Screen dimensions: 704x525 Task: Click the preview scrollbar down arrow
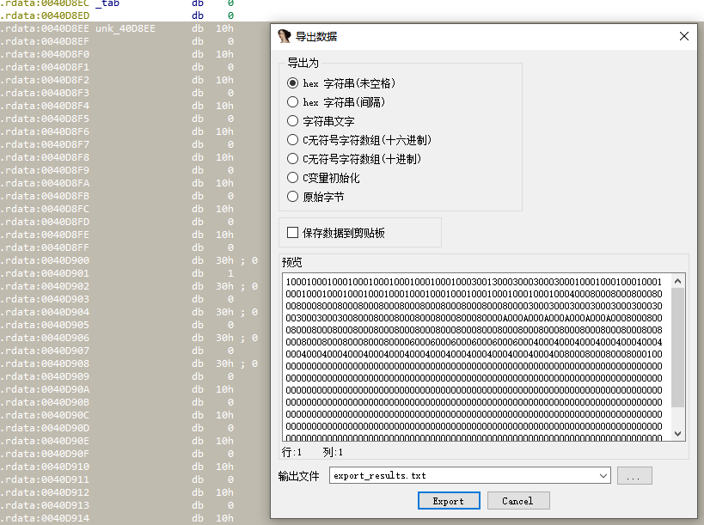tap(678, 434)
